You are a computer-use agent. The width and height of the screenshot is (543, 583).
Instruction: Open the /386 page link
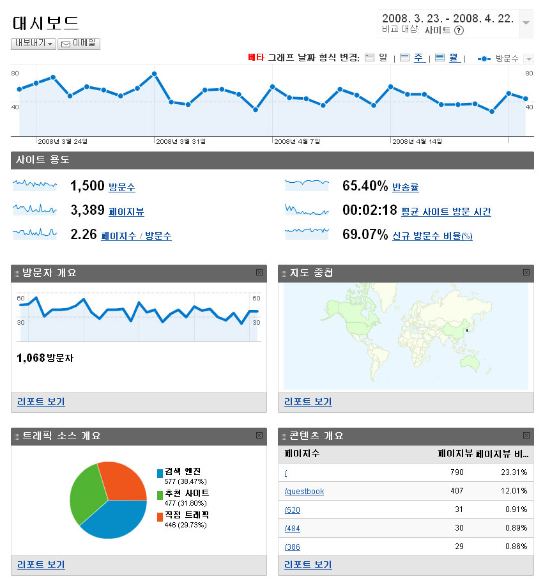click(x=292, y=547)
